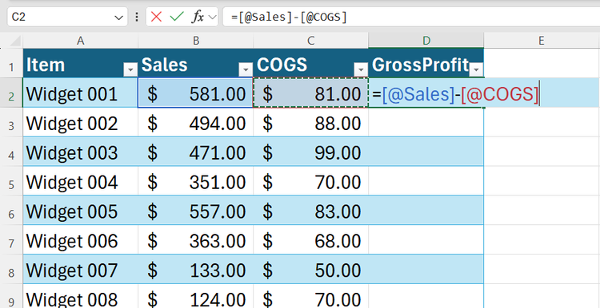Open the Item column filter dropdown
The height and width of the screenshot is (308, 600).
click(x=130, y=69)
